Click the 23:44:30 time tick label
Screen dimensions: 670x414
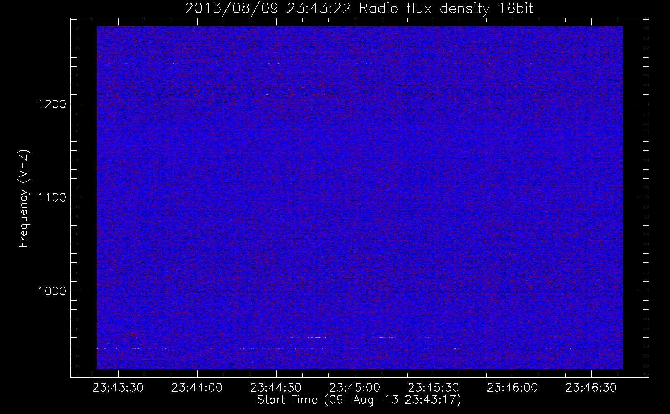tap(276, 388)
